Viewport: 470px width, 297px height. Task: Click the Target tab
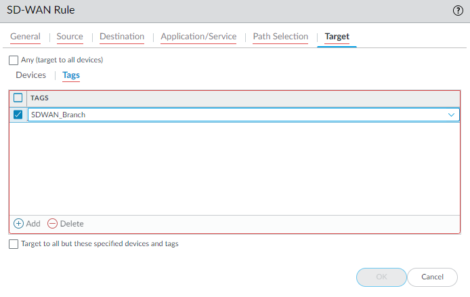(337, 37)
